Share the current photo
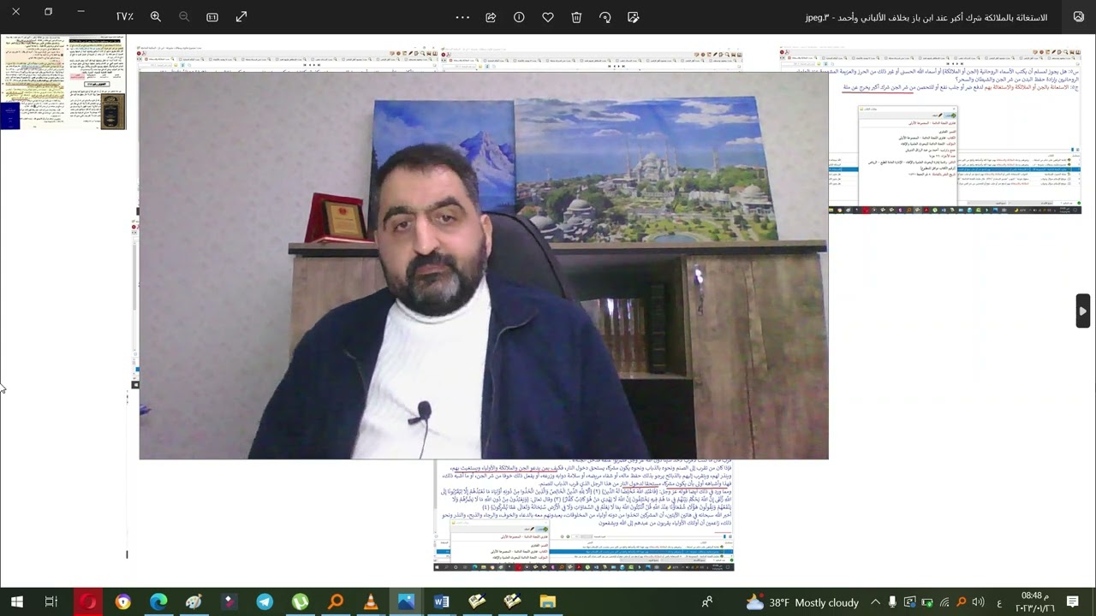1096x616 pixels. 491,17
